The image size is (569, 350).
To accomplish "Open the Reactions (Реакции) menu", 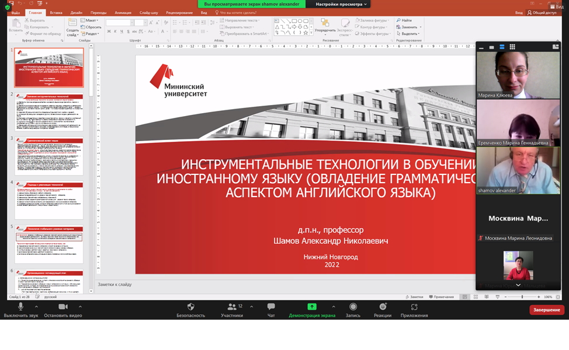I will click(x=383, y=310).
